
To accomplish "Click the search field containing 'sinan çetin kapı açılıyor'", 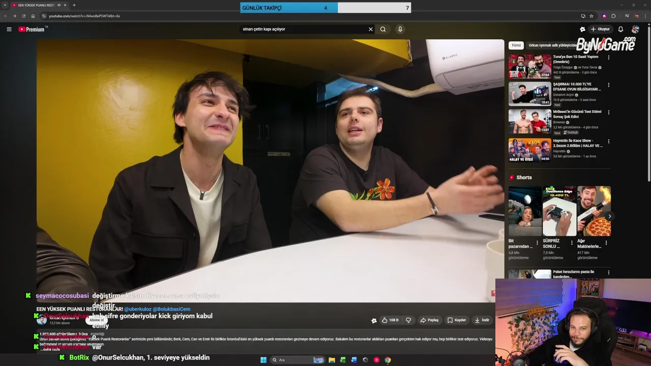I will [x=304, y=29].
